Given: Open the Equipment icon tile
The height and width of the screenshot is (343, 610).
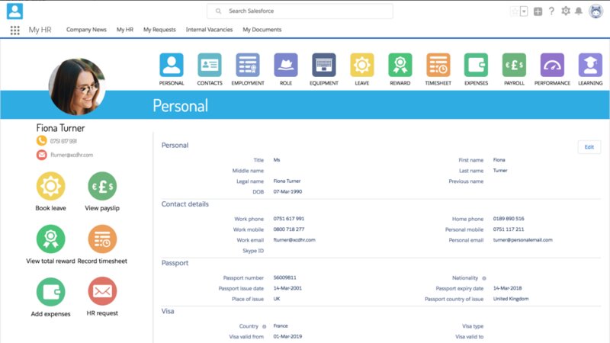Looking at the screenshot, I should (324, 65).
